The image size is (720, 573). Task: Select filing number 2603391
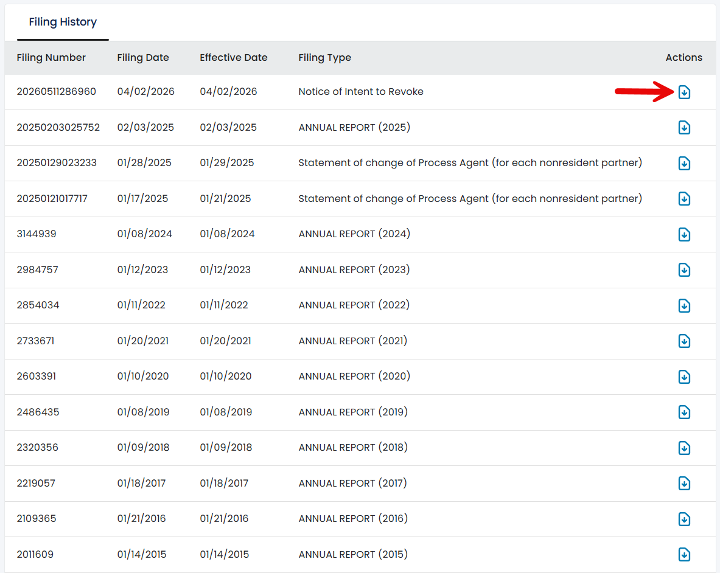[37, 376]
